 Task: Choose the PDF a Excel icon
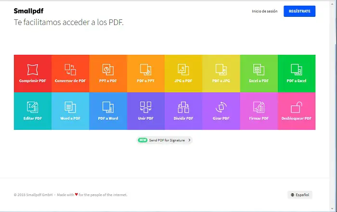[x=297, y=70]
